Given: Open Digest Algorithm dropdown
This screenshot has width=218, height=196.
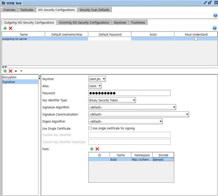Looking at the screenshot, I should point(125,121).
